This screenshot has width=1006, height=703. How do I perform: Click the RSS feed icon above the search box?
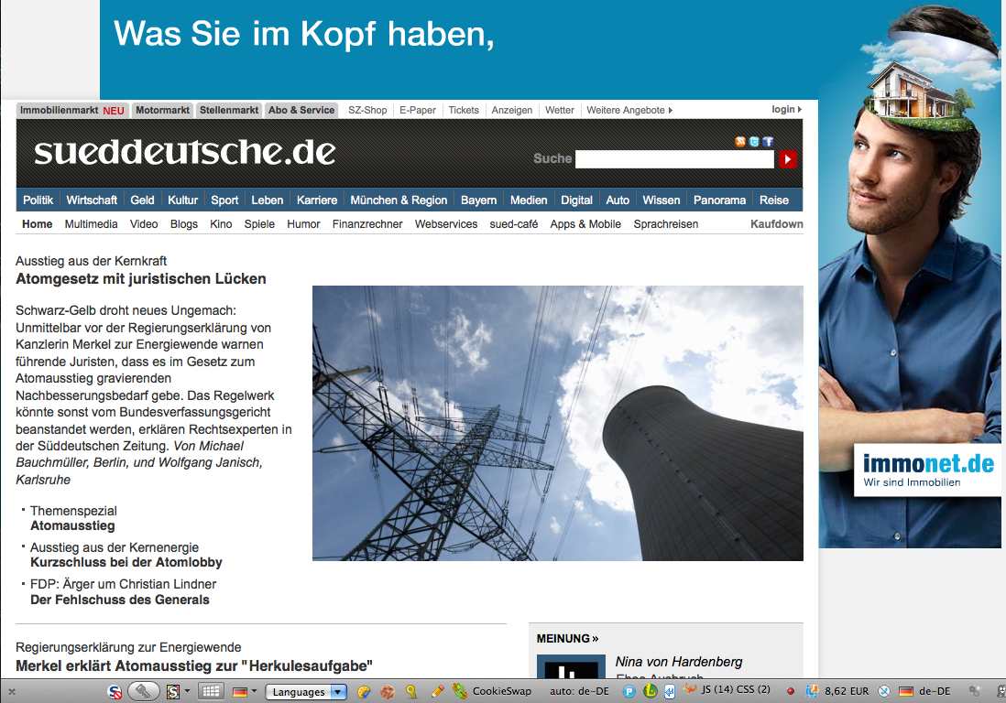tap(741, 142)
